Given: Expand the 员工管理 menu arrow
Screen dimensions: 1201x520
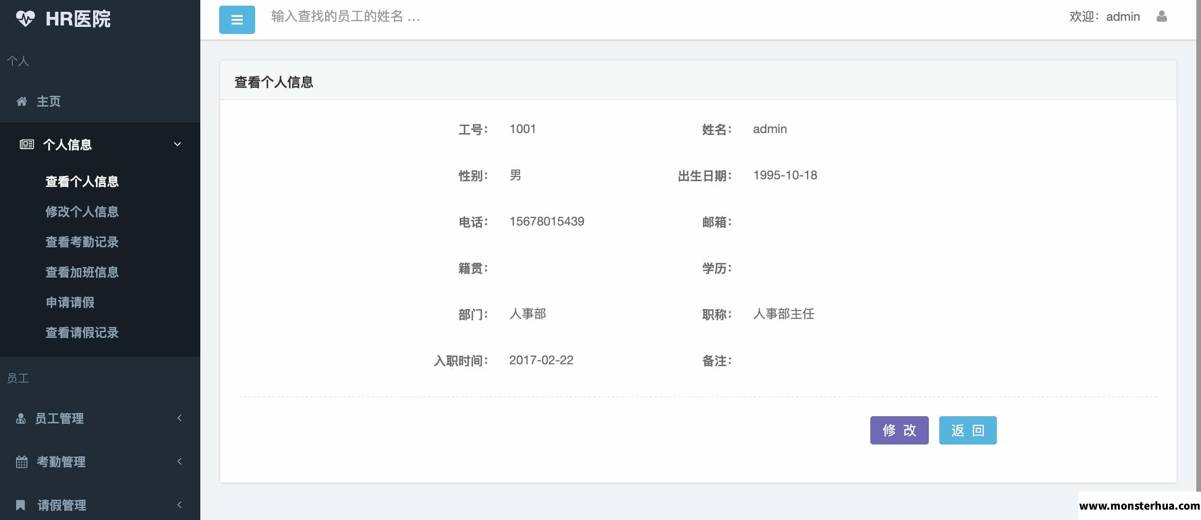Looking at the screenshot, I should point(180,418).
